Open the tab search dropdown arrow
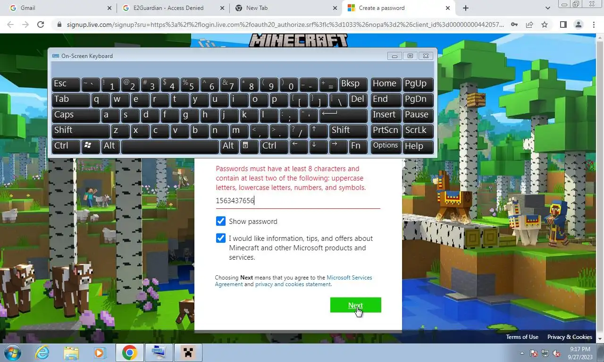Screen dimensions: 604x362 (547, 8)
